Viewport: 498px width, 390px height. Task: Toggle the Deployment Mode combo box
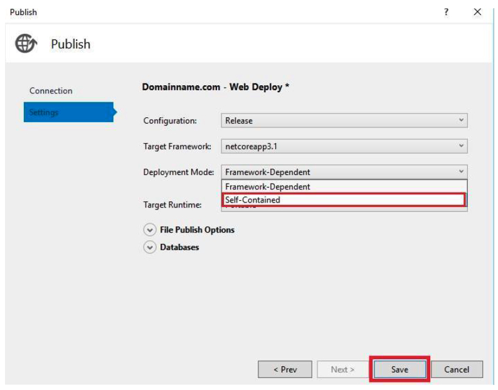pos(344,172)
